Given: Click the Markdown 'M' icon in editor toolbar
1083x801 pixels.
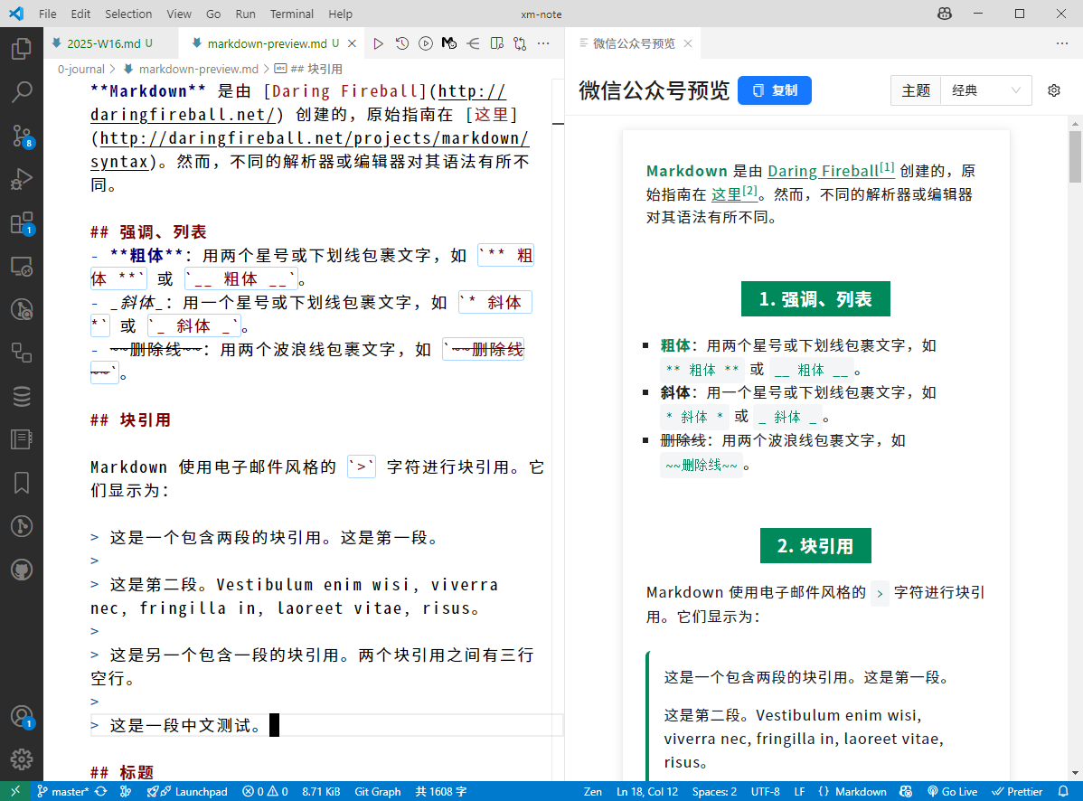Looking at the screenshot, I should coord(449,43).
